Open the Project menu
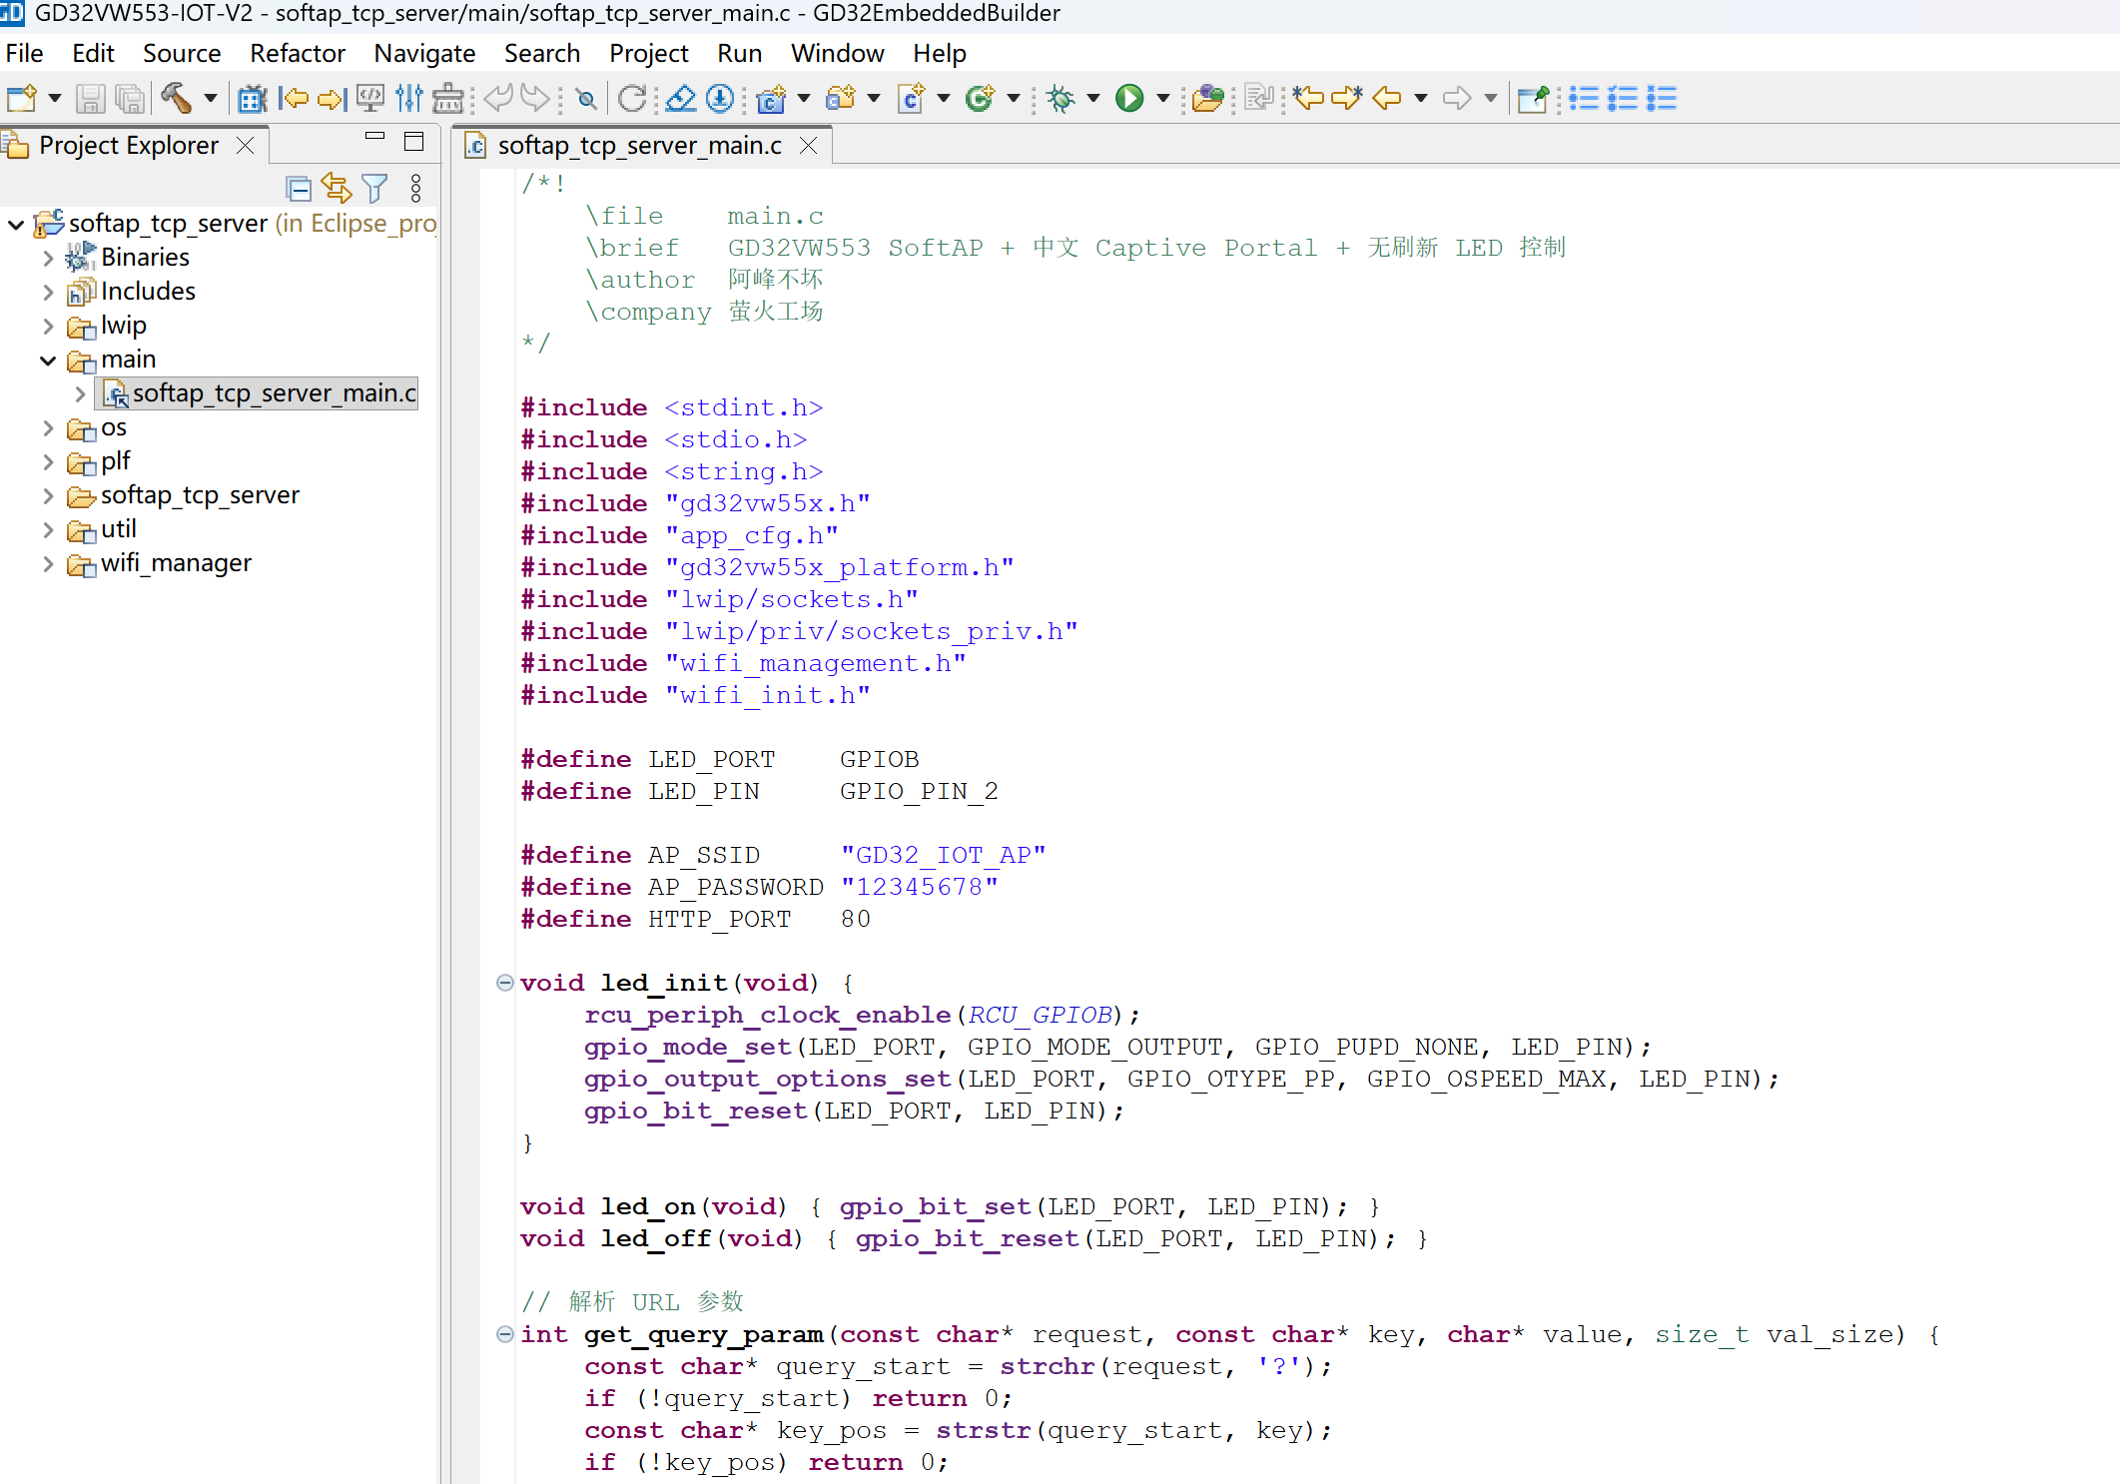Screen dimensions: 2120x1484 [x=649, y=53]
